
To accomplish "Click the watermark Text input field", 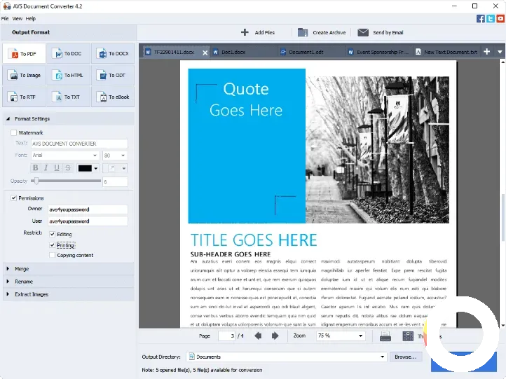I will (79, 144).
